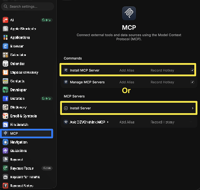Add Alias for Install MCP Server

pos(127,70)
